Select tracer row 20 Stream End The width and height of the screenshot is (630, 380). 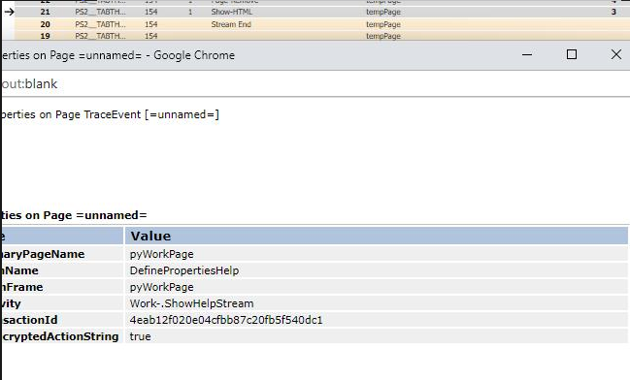click(321, 24)
